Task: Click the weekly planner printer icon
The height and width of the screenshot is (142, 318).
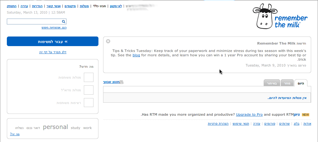Action: 121,82
